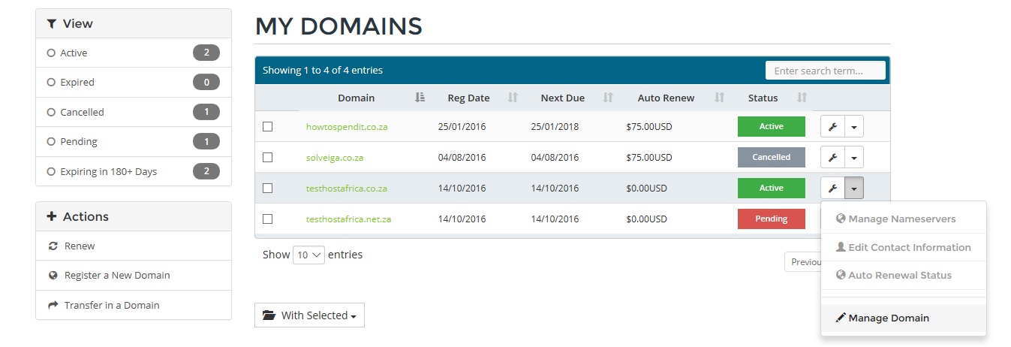Expand the With Selected dropdown
This screenshot has width=1011, height=347.
309,315
